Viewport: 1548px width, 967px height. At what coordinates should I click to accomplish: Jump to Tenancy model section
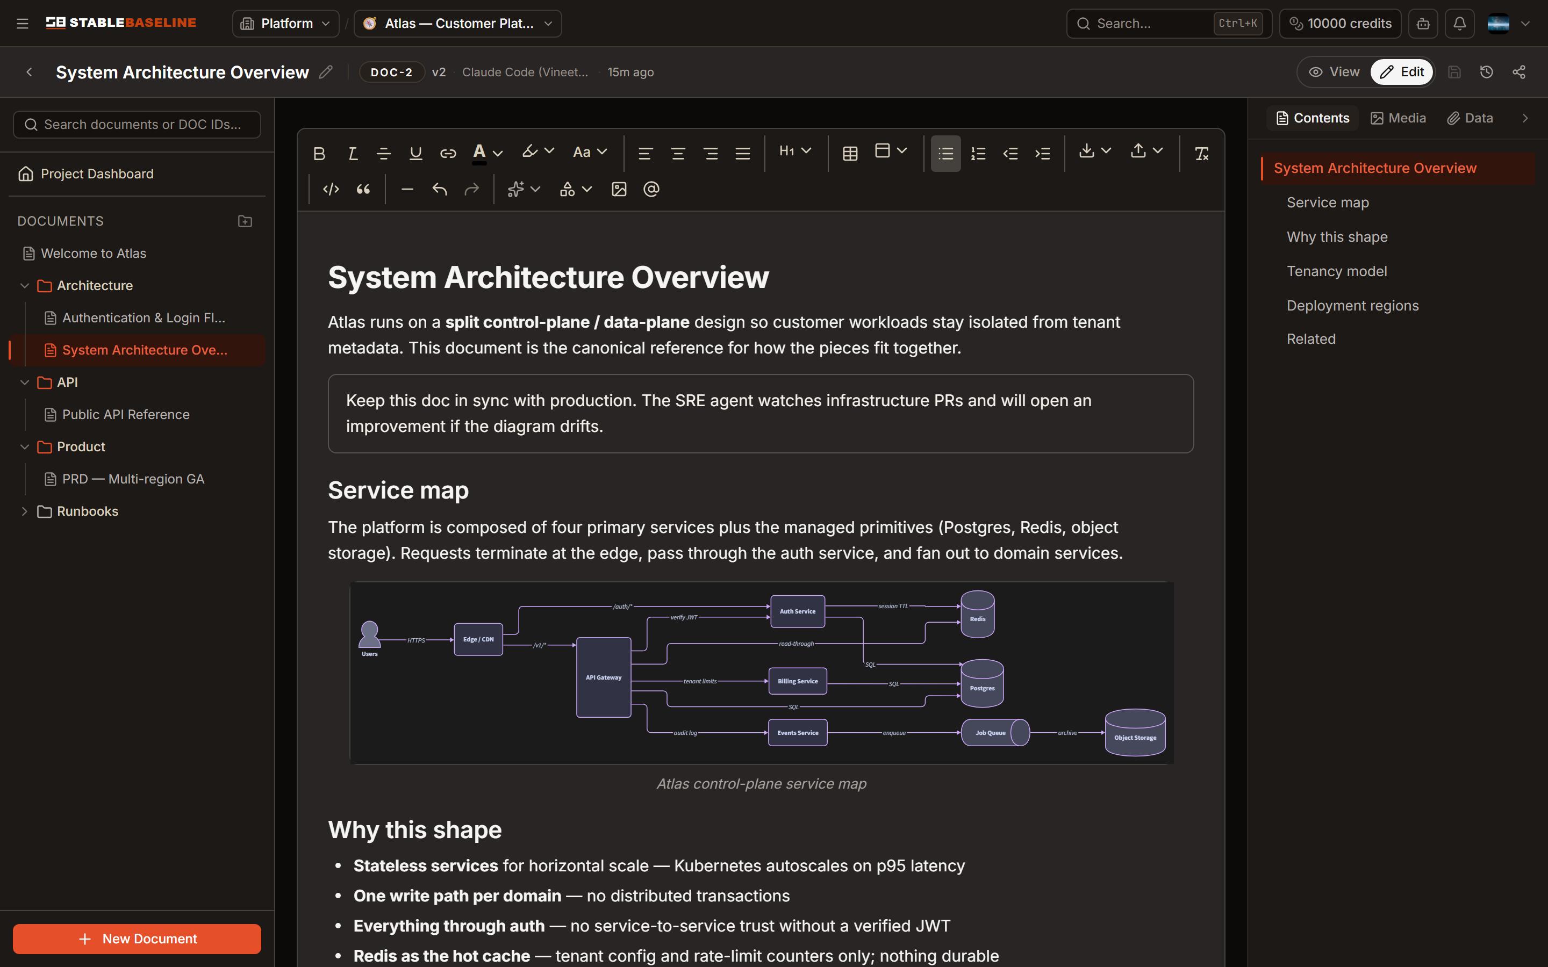[x=1336, y=272]
